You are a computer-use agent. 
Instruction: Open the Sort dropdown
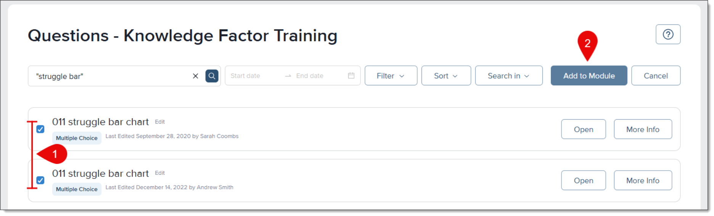click(x=446, y=76)
